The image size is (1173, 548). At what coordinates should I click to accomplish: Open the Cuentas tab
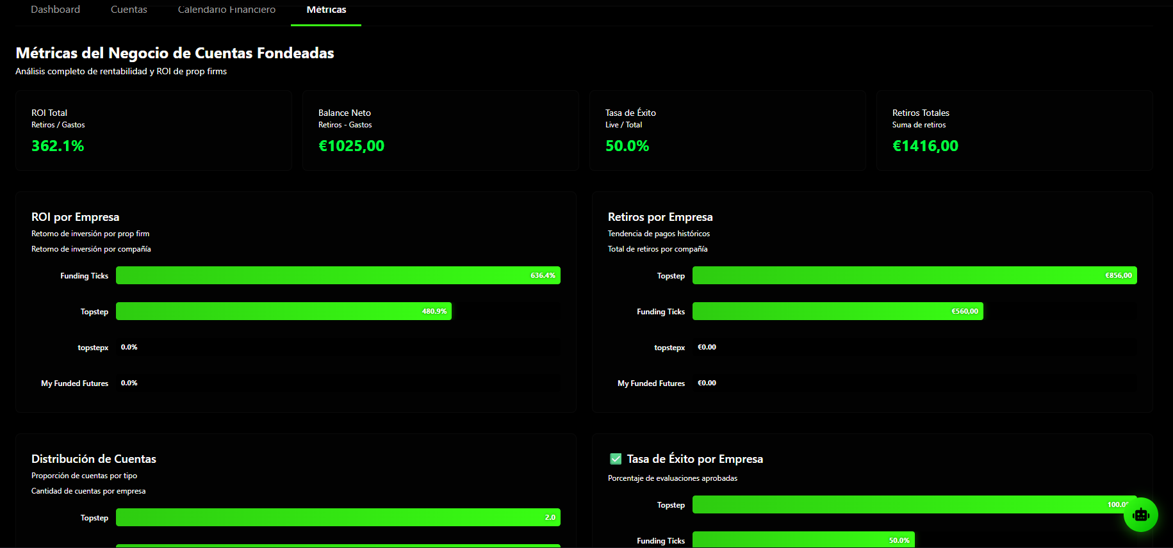(x=129, y=10)
